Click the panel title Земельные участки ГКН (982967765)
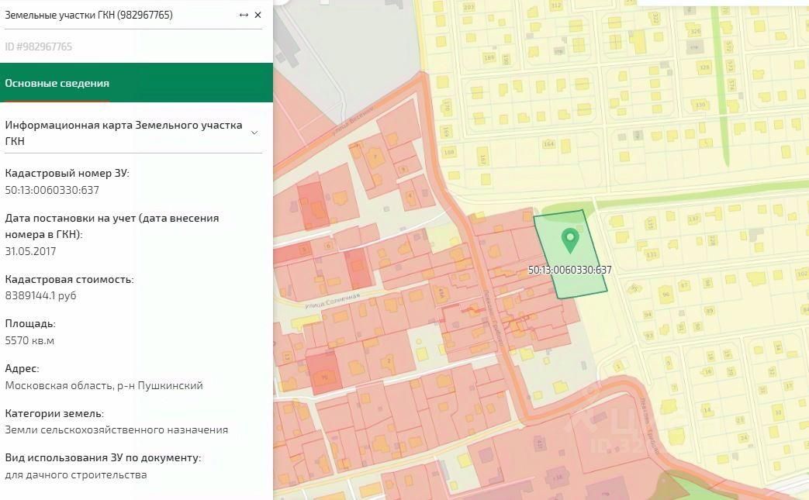Viewport: 809px width, 500px height. 88,15
